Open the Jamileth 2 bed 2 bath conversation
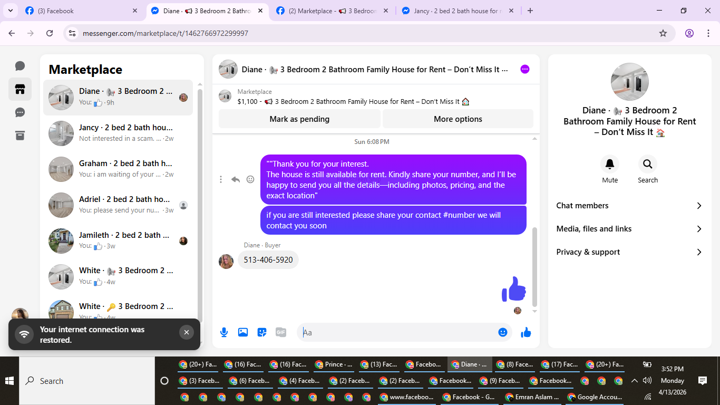Screen dimensions: 720x405 tap(118, 240)
